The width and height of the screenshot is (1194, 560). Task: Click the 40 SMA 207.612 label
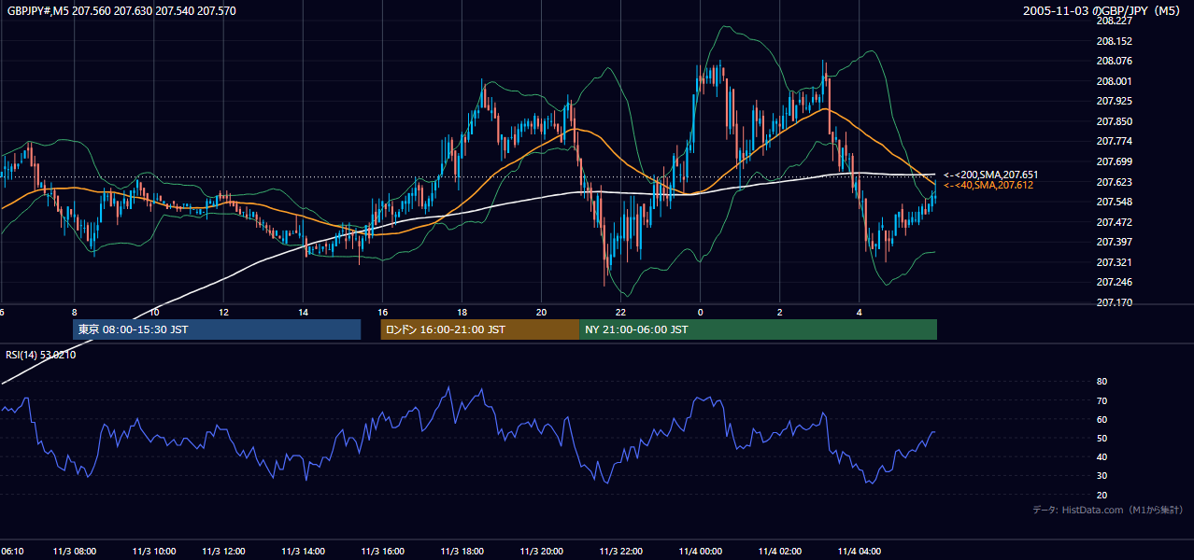988,185
